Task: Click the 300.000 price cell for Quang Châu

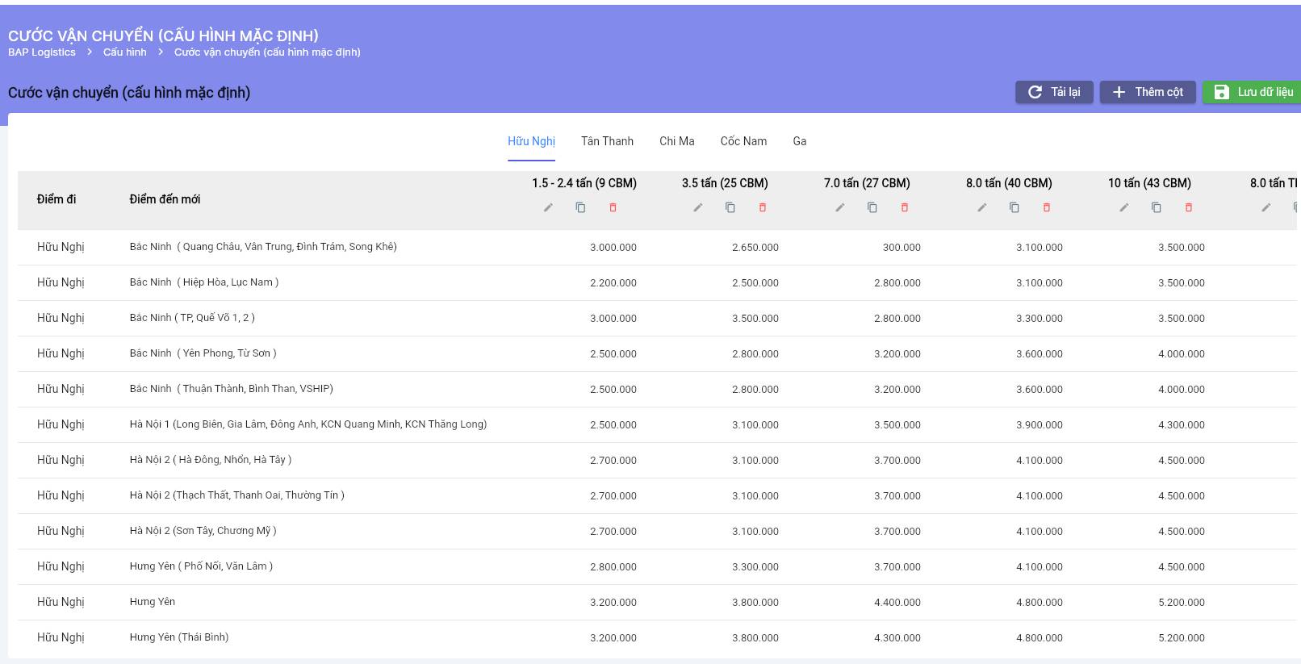Action: coord(901,248)
